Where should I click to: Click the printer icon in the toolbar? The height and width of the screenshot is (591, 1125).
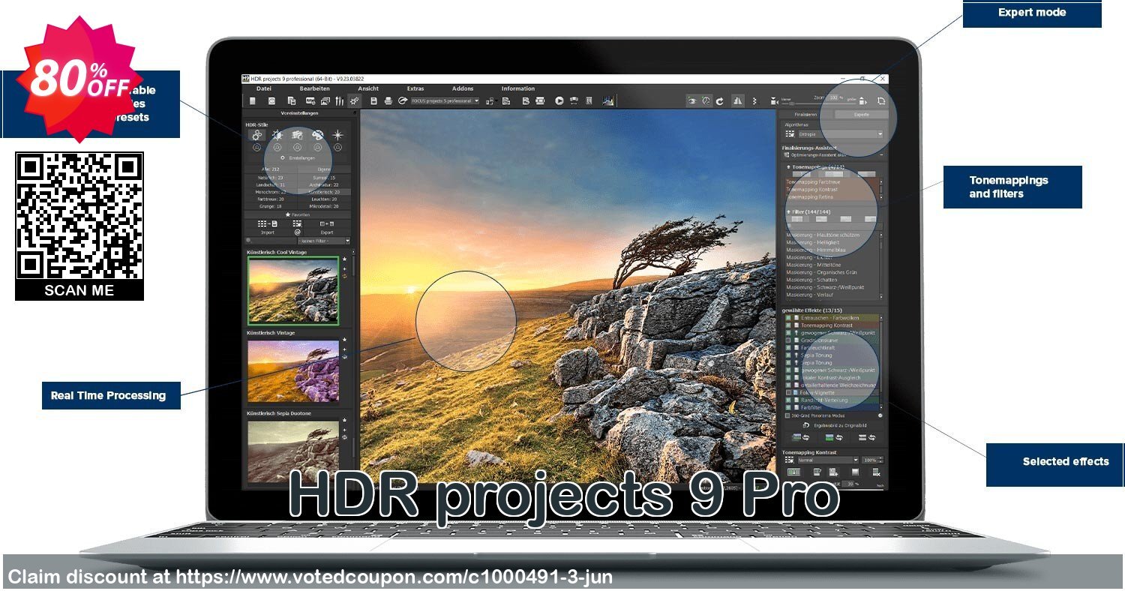388,100
